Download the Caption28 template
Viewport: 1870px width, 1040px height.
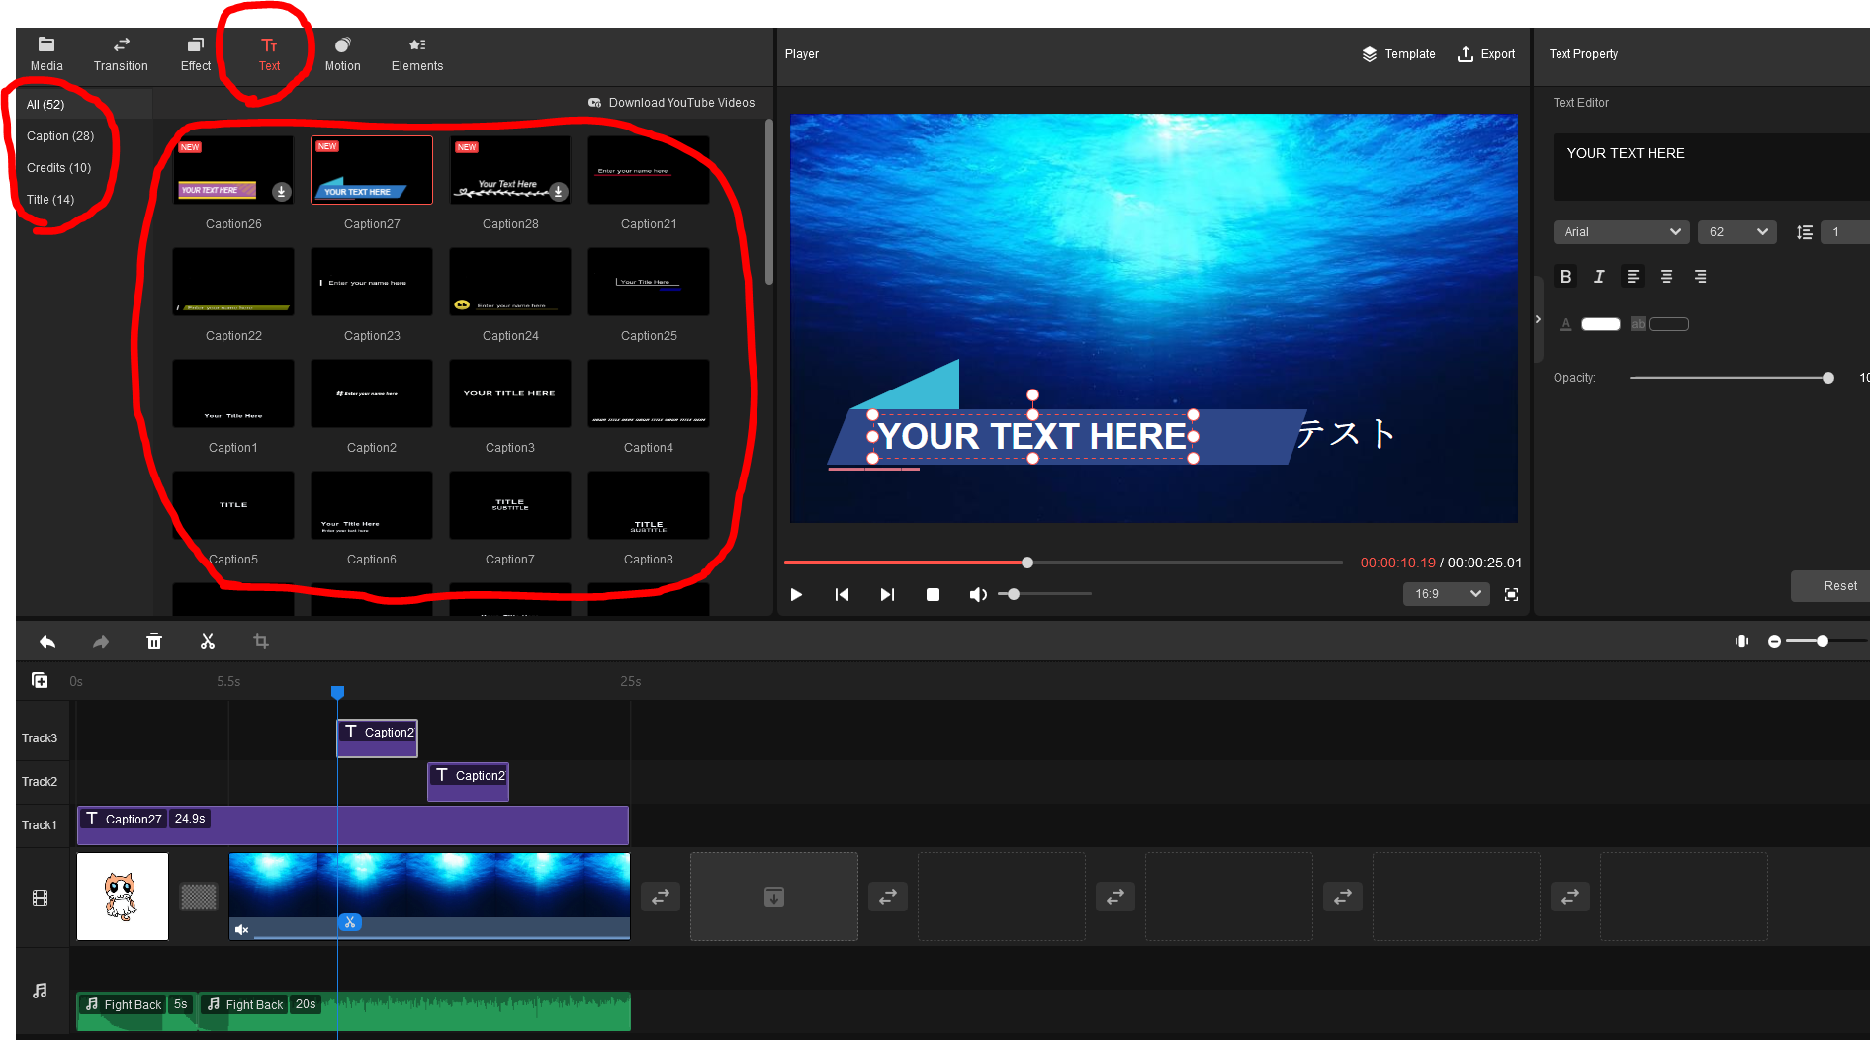coord(559,192)
